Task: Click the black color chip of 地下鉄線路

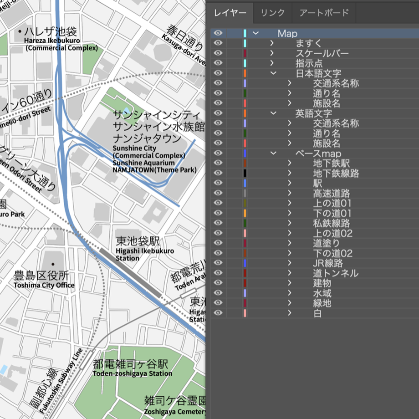Action: pyautogui.click(x=245, y=173)
